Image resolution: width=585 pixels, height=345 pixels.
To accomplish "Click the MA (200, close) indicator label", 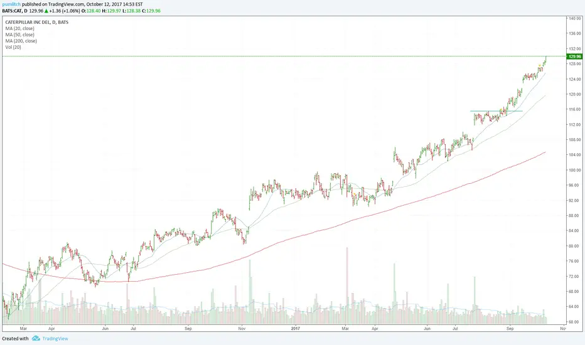I will [x=21, y=41].
